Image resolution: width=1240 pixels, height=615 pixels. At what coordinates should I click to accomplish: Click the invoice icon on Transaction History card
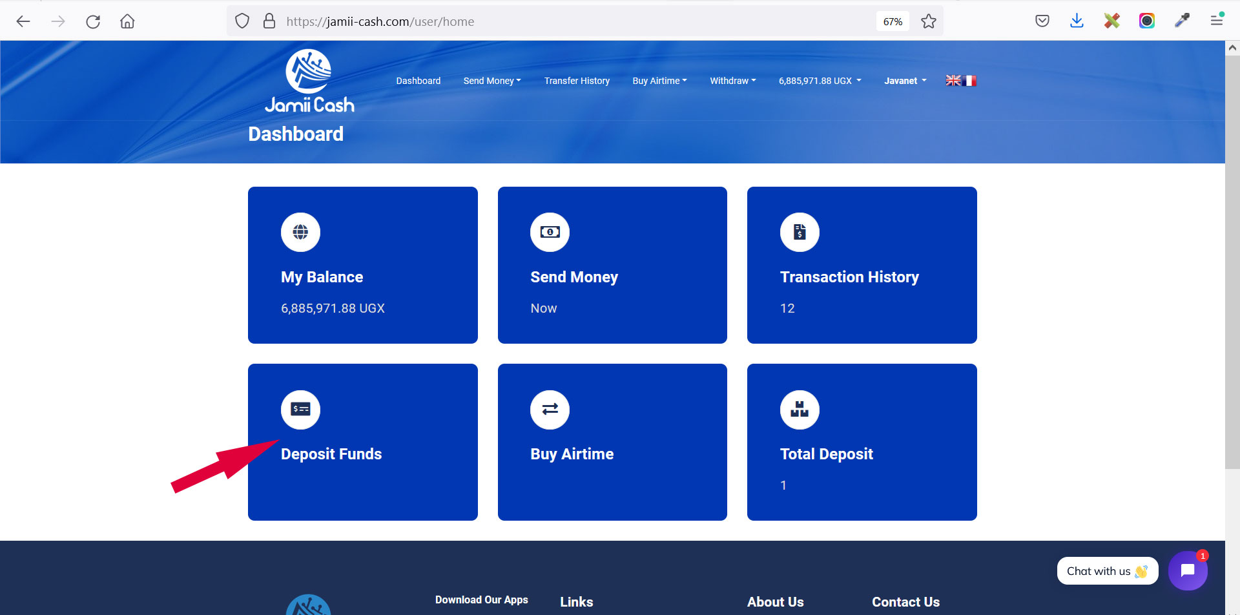tap(800, 232)
